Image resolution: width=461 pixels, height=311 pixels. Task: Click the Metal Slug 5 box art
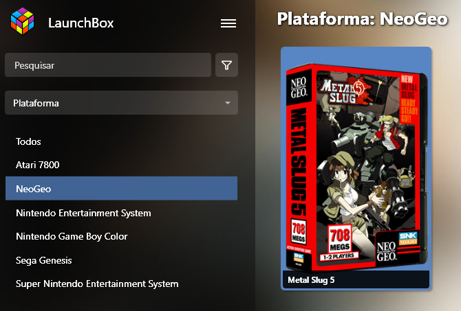tap(356, 167)
